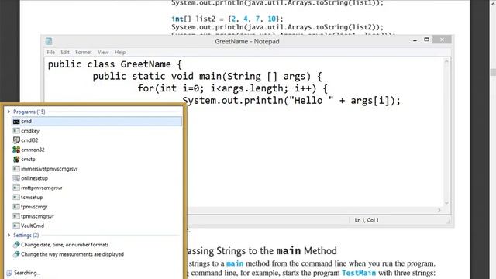The width and height of the screenshot is (496, 279).
Task: Click the tpmvscmgrsvr program icon
Action: [16, 216]
